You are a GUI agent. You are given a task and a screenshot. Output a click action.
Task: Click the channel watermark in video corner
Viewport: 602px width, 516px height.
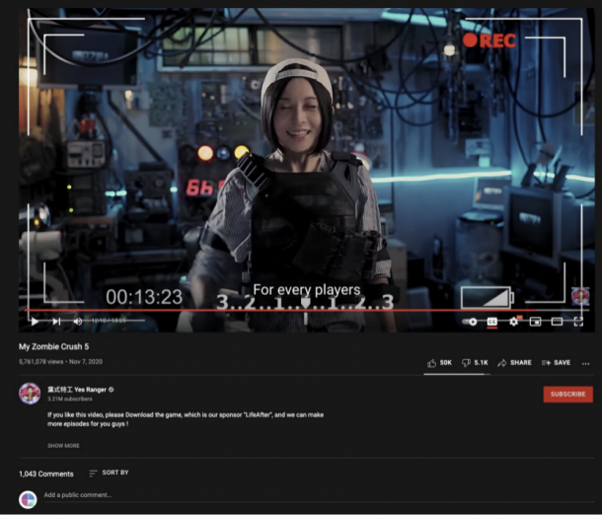point(580,296)
